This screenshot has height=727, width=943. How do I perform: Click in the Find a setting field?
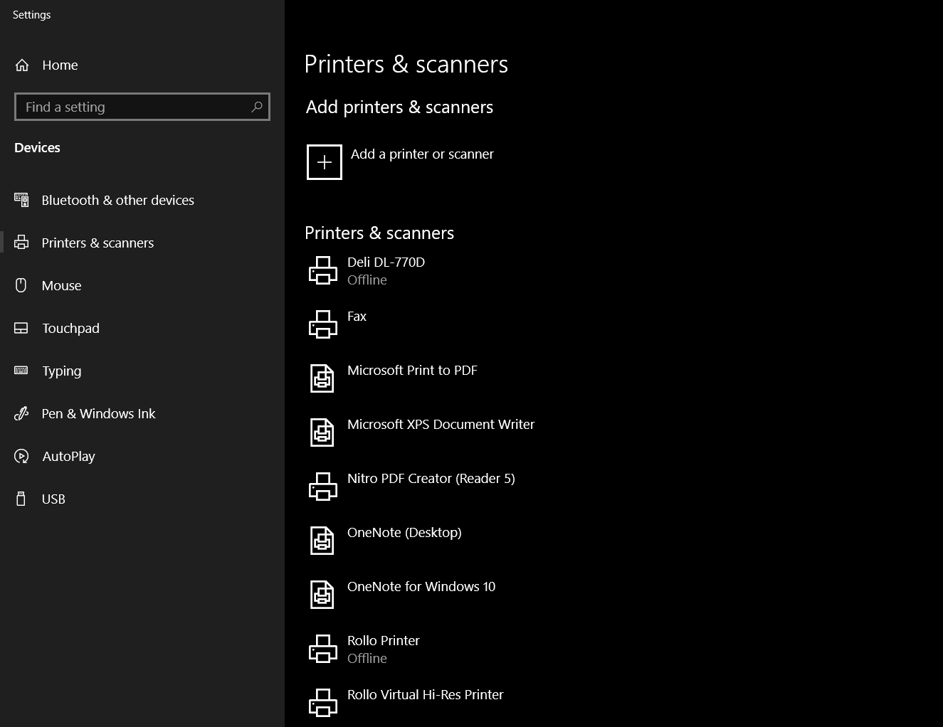coord(132,107)
